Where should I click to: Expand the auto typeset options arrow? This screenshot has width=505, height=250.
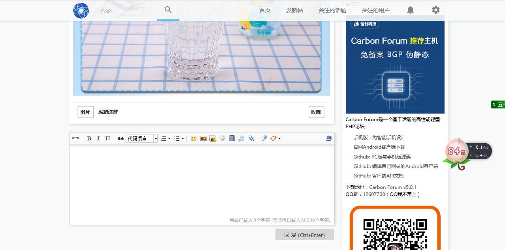tap(279, 138)
